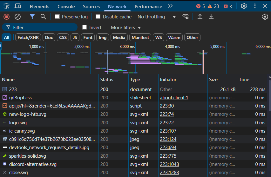
Task: Open the 223:30 initiator link
Action: coord(167,106)
